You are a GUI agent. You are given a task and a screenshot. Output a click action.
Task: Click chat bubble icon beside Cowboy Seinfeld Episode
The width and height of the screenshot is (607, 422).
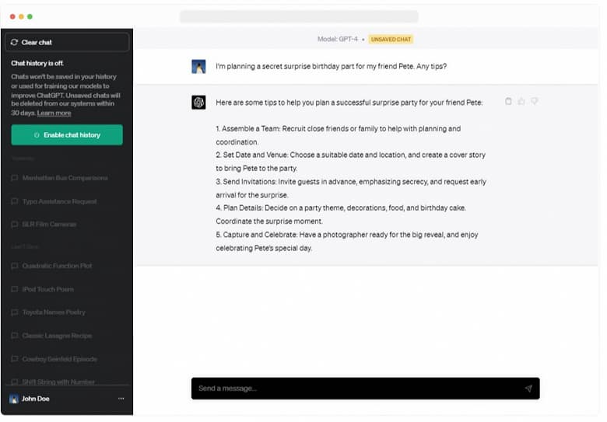coord(15,359)
